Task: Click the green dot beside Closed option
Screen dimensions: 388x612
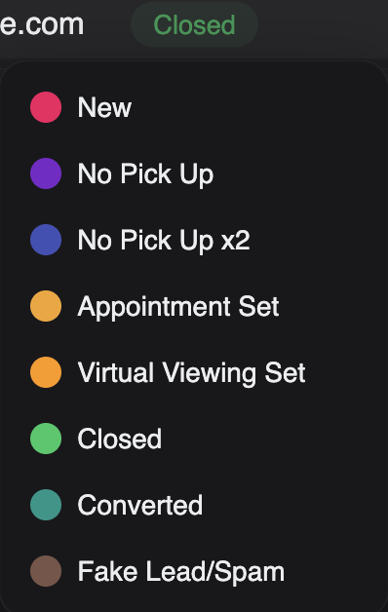Action: click(x=46, y=439)
